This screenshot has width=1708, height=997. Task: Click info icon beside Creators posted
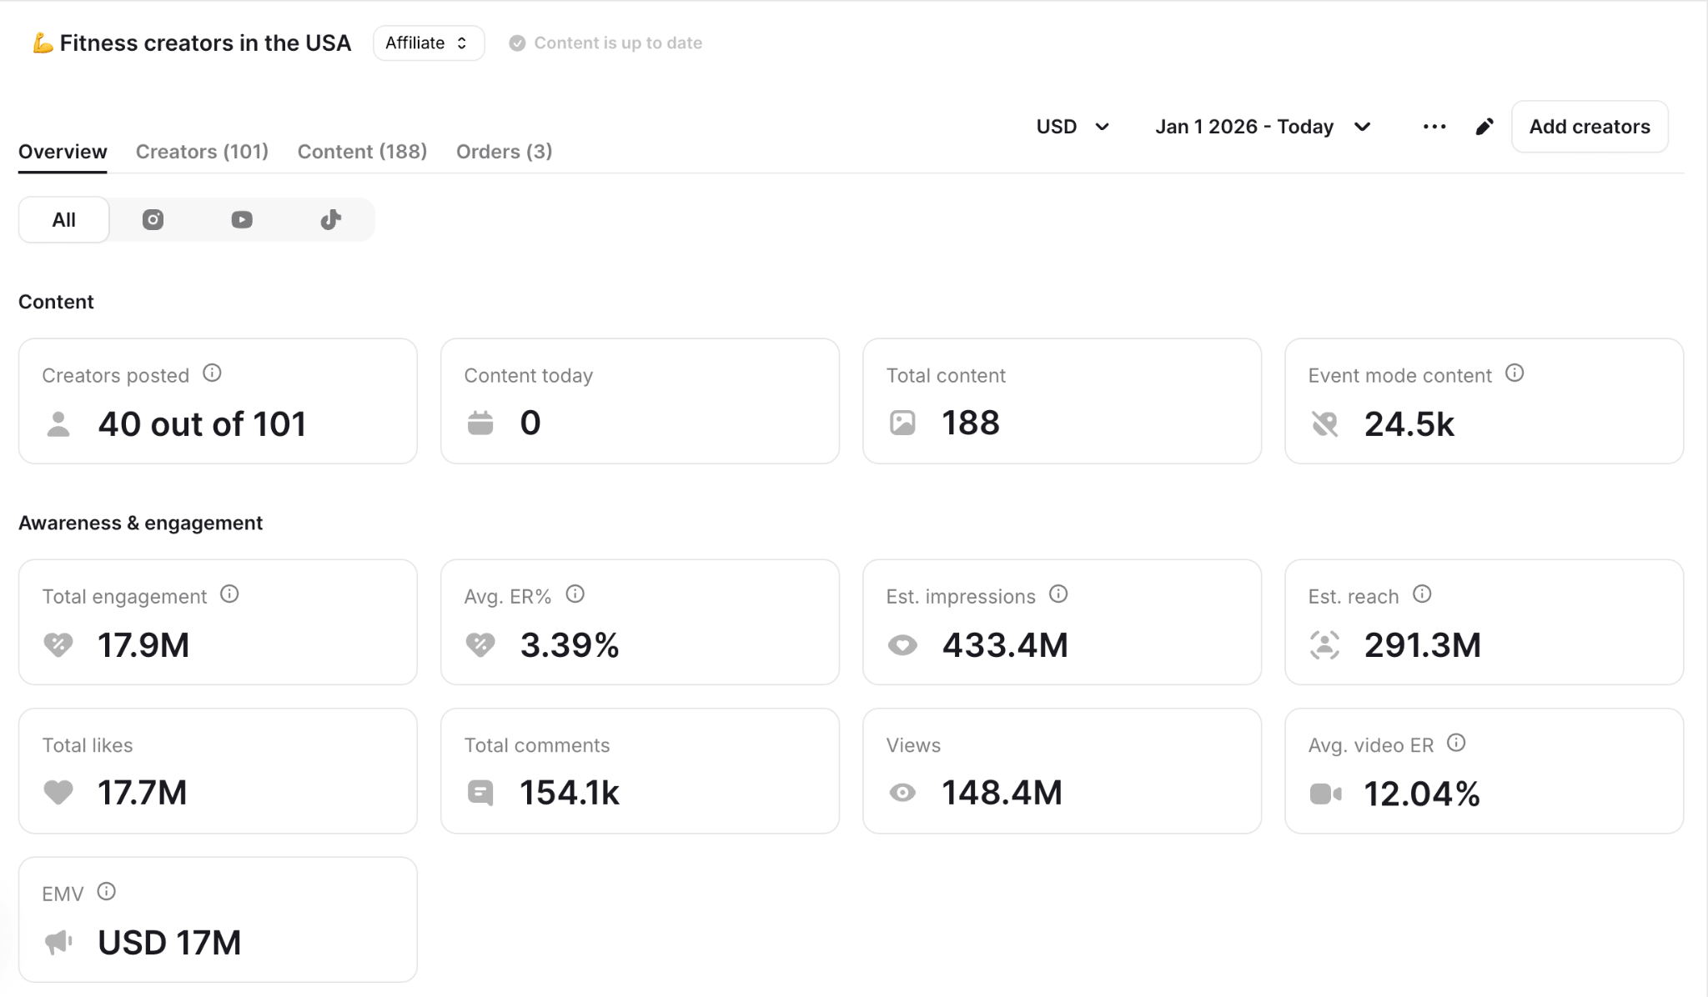click(212, 373)
